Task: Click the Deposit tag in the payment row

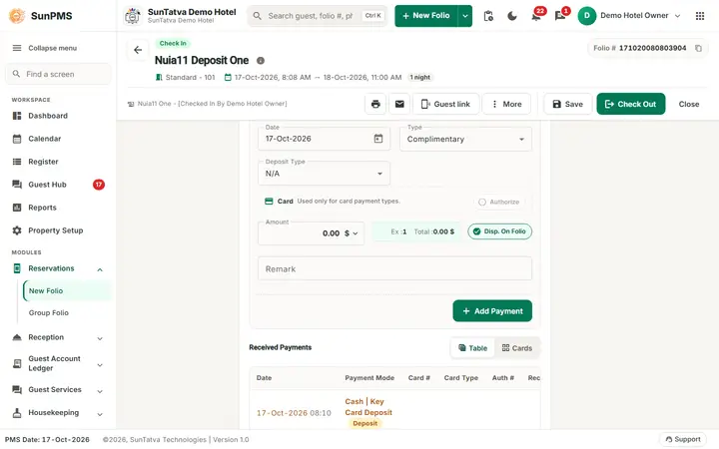Action: tap(365, 423)
